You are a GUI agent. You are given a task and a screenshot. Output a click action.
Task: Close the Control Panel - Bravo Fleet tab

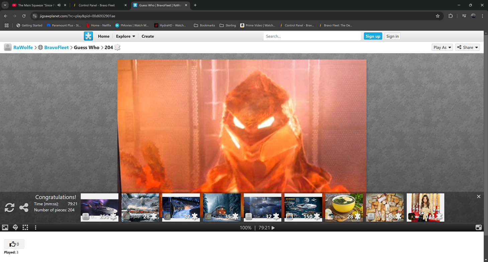[125, 5]
